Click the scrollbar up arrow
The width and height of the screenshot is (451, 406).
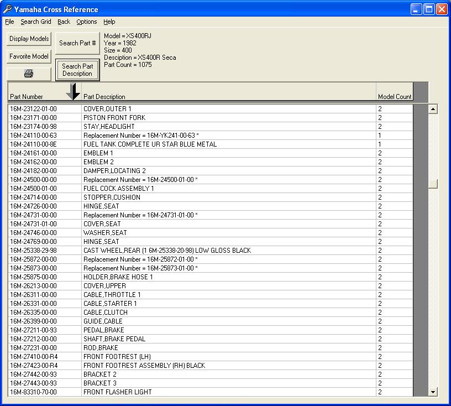coord(433,109)
